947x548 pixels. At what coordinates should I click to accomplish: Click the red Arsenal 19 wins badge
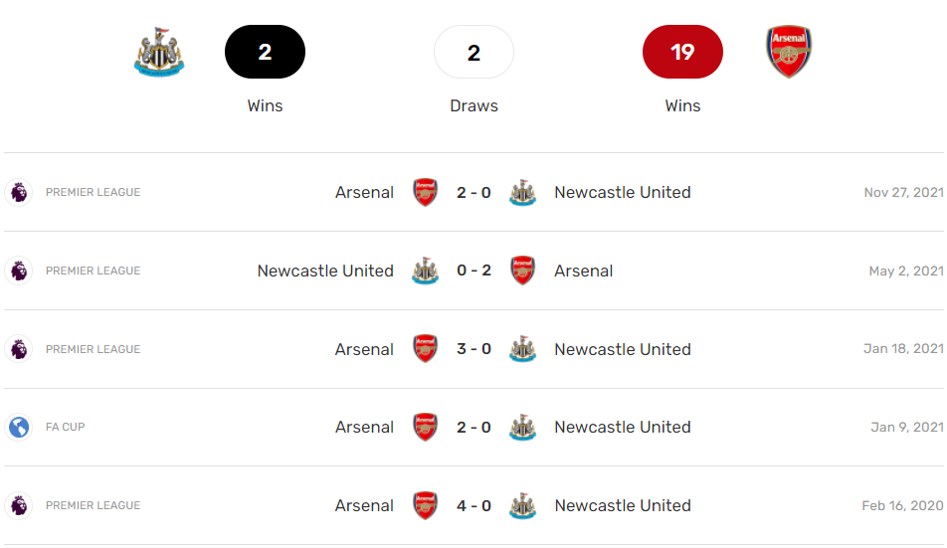(682, 52)
